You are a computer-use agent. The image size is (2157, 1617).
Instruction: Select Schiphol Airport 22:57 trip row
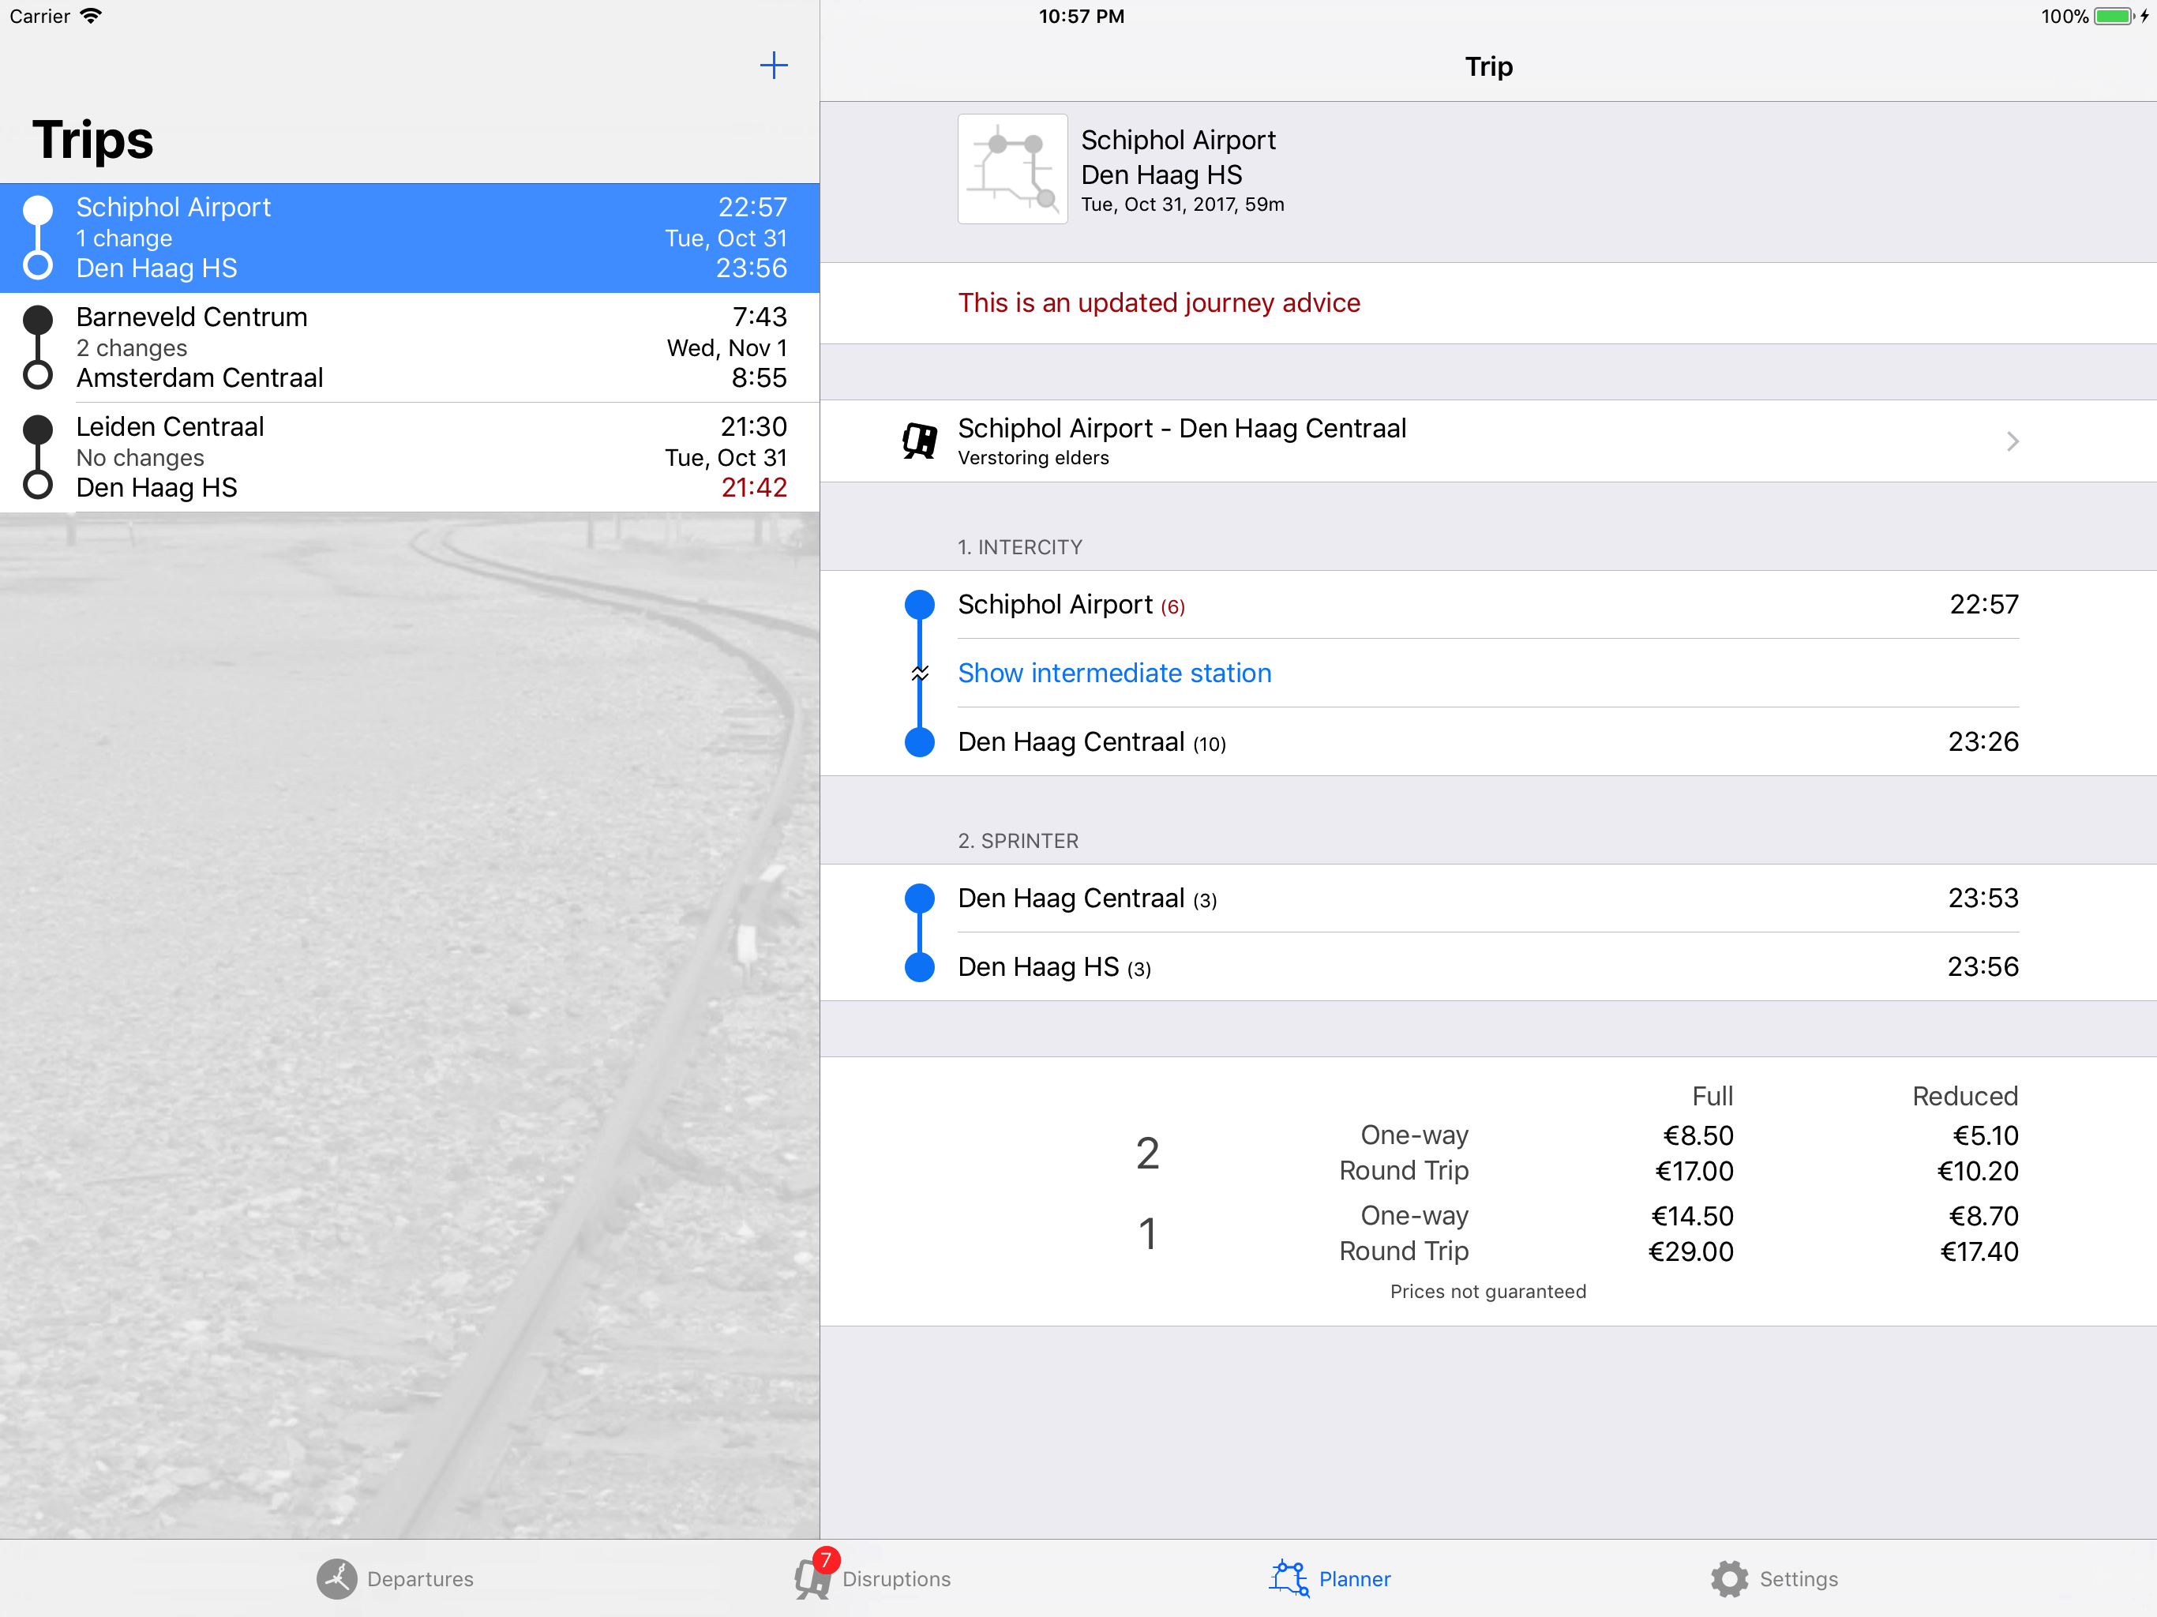410,238
